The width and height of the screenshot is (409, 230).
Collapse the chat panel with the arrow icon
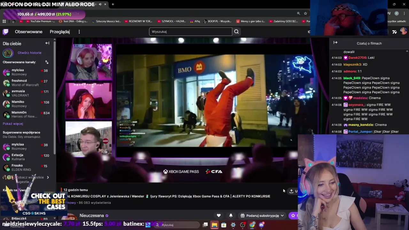(336, 42)
